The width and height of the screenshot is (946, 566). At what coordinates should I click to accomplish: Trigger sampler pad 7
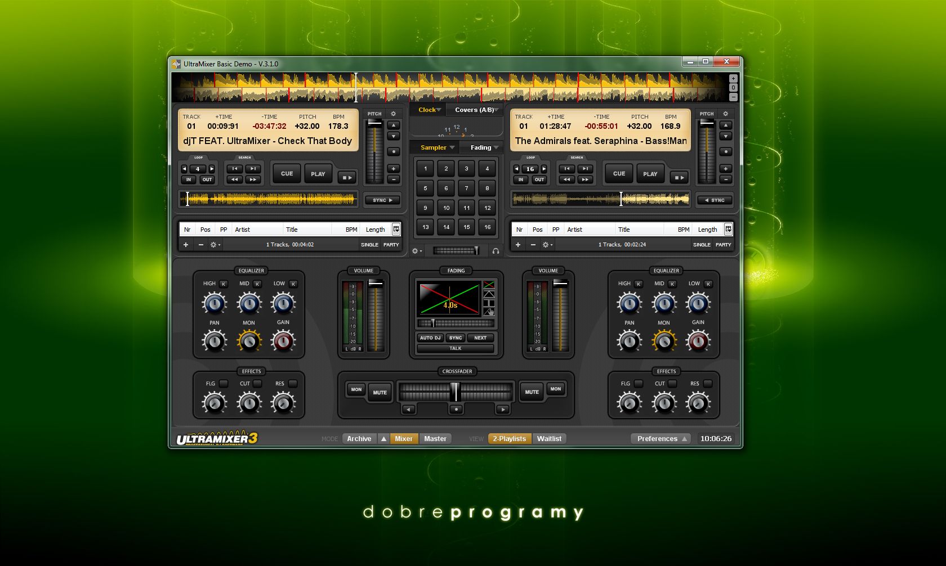(x=466, y=188)
